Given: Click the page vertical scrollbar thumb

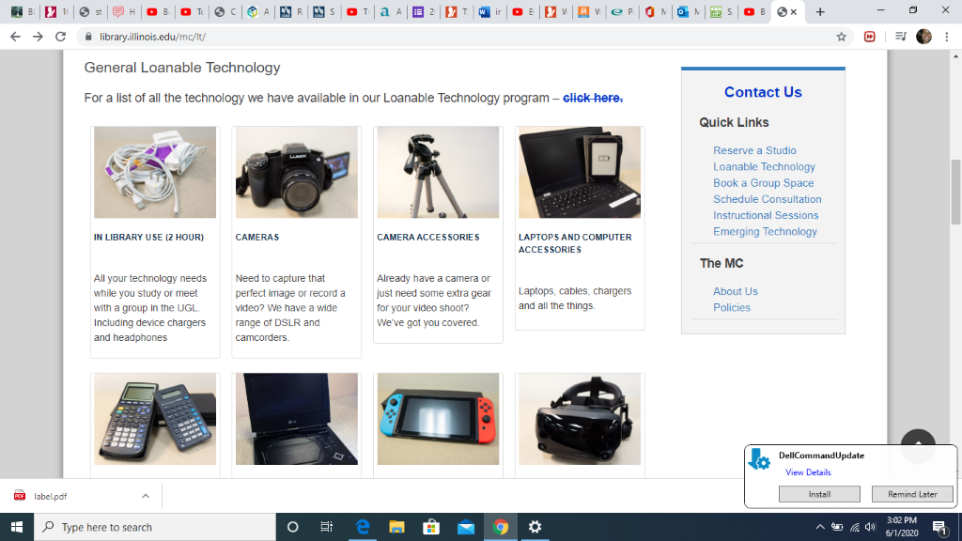Looking at the screenshot, I should click(x=955, y=193).
